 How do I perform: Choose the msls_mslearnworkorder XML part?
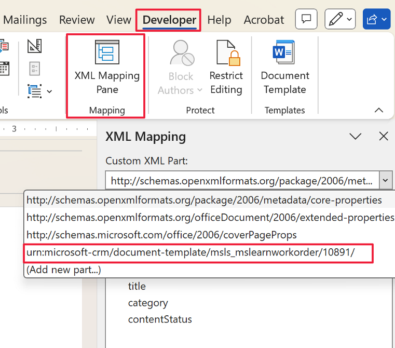click(210, 252)
